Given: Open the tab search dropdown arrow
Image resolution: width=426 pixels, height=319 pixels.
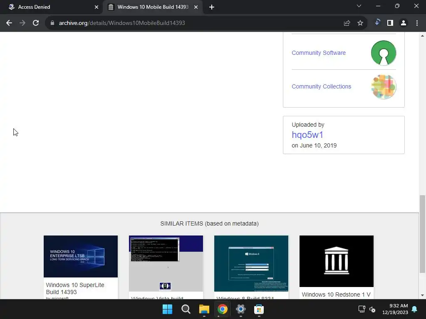Looking at the screenshot, I should click(359, 6).
